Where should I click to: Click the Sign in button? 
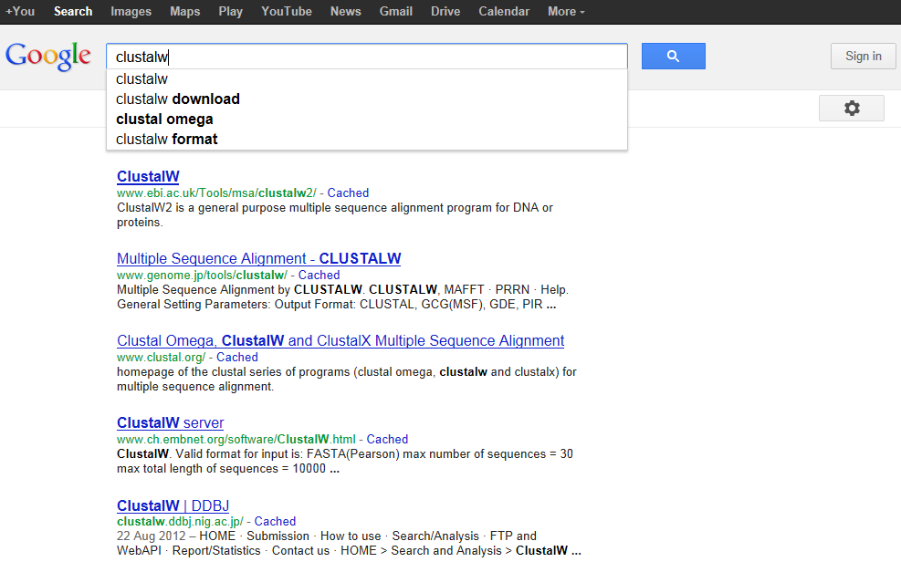[863, 57]
